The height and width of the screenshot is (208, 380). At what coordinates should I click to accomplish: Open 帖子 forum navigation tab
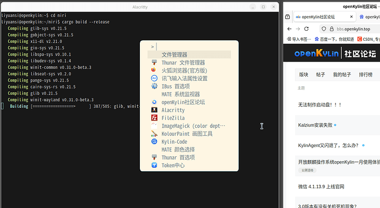pos(321,75)
